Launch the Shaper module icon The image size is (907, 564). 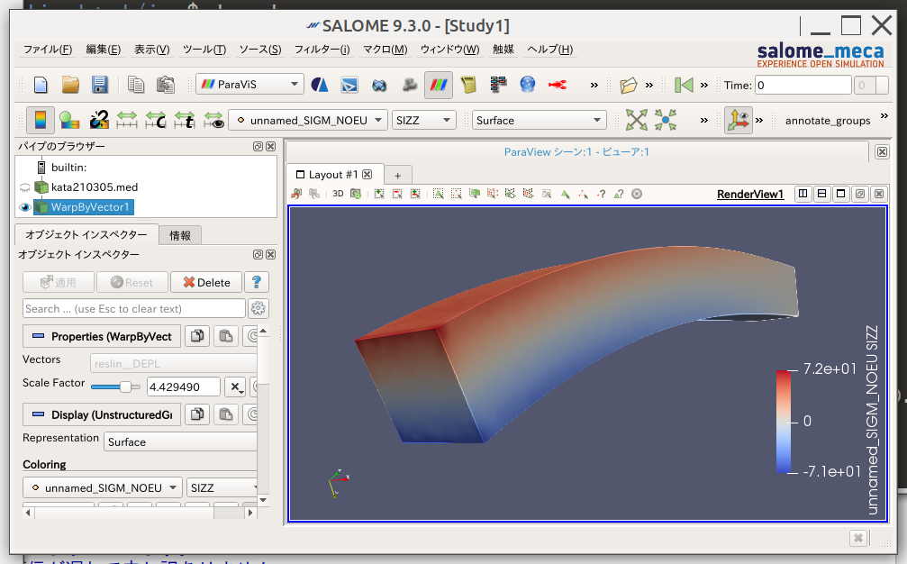coord(320,85)
